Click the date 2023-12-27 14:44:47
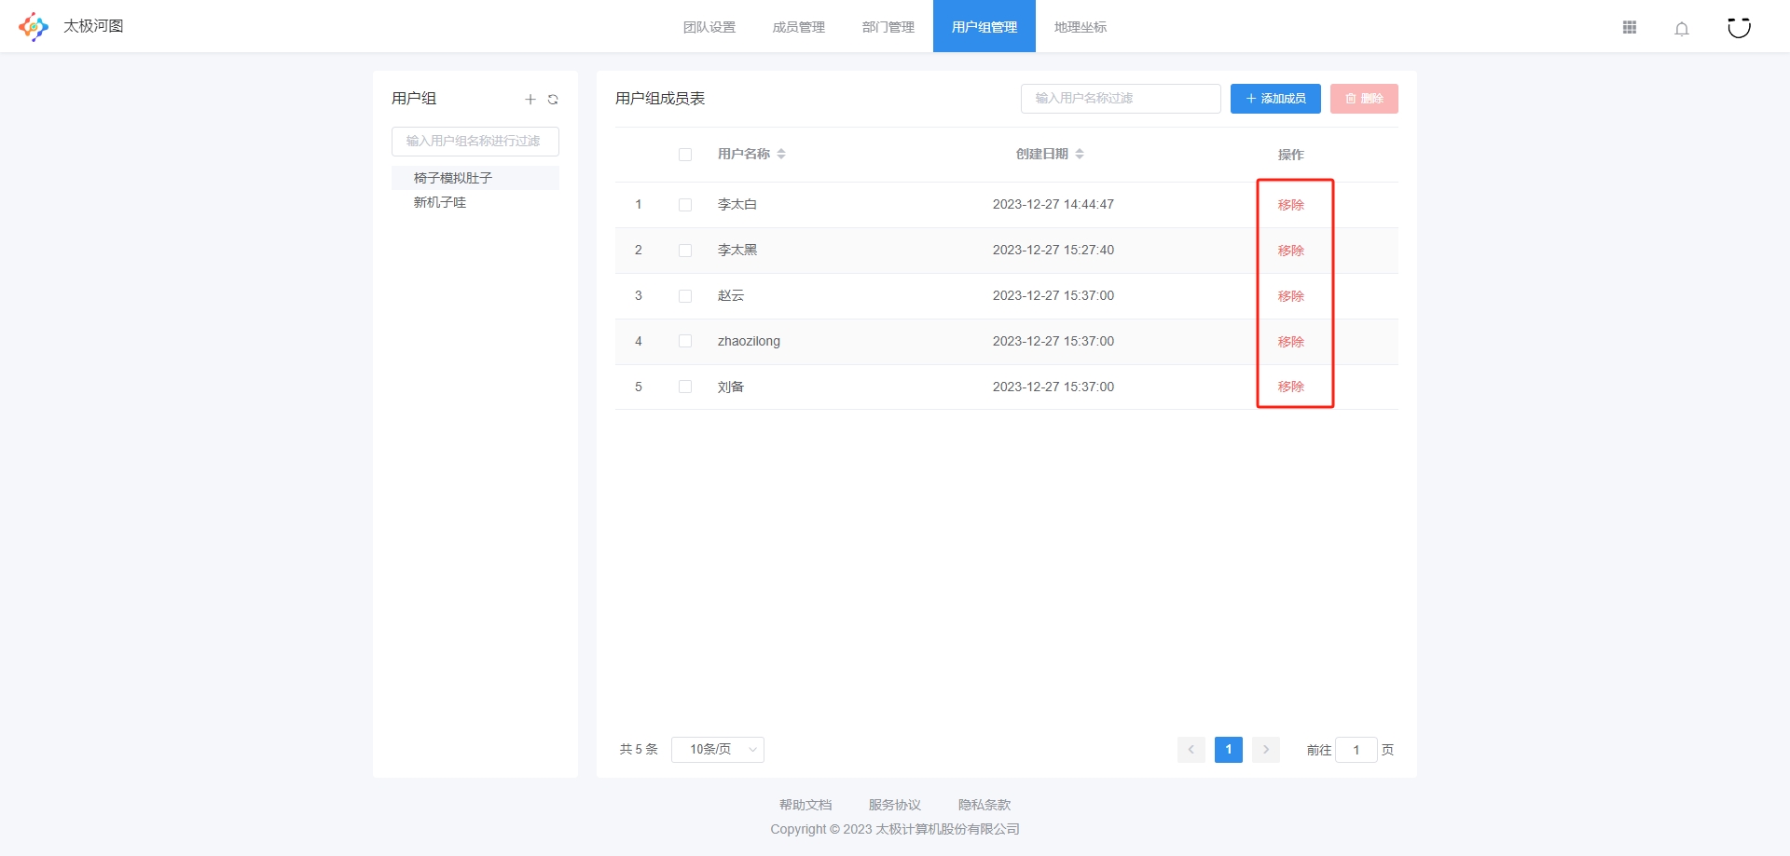Screen dimensions: 1790x856 [1053, 205]
